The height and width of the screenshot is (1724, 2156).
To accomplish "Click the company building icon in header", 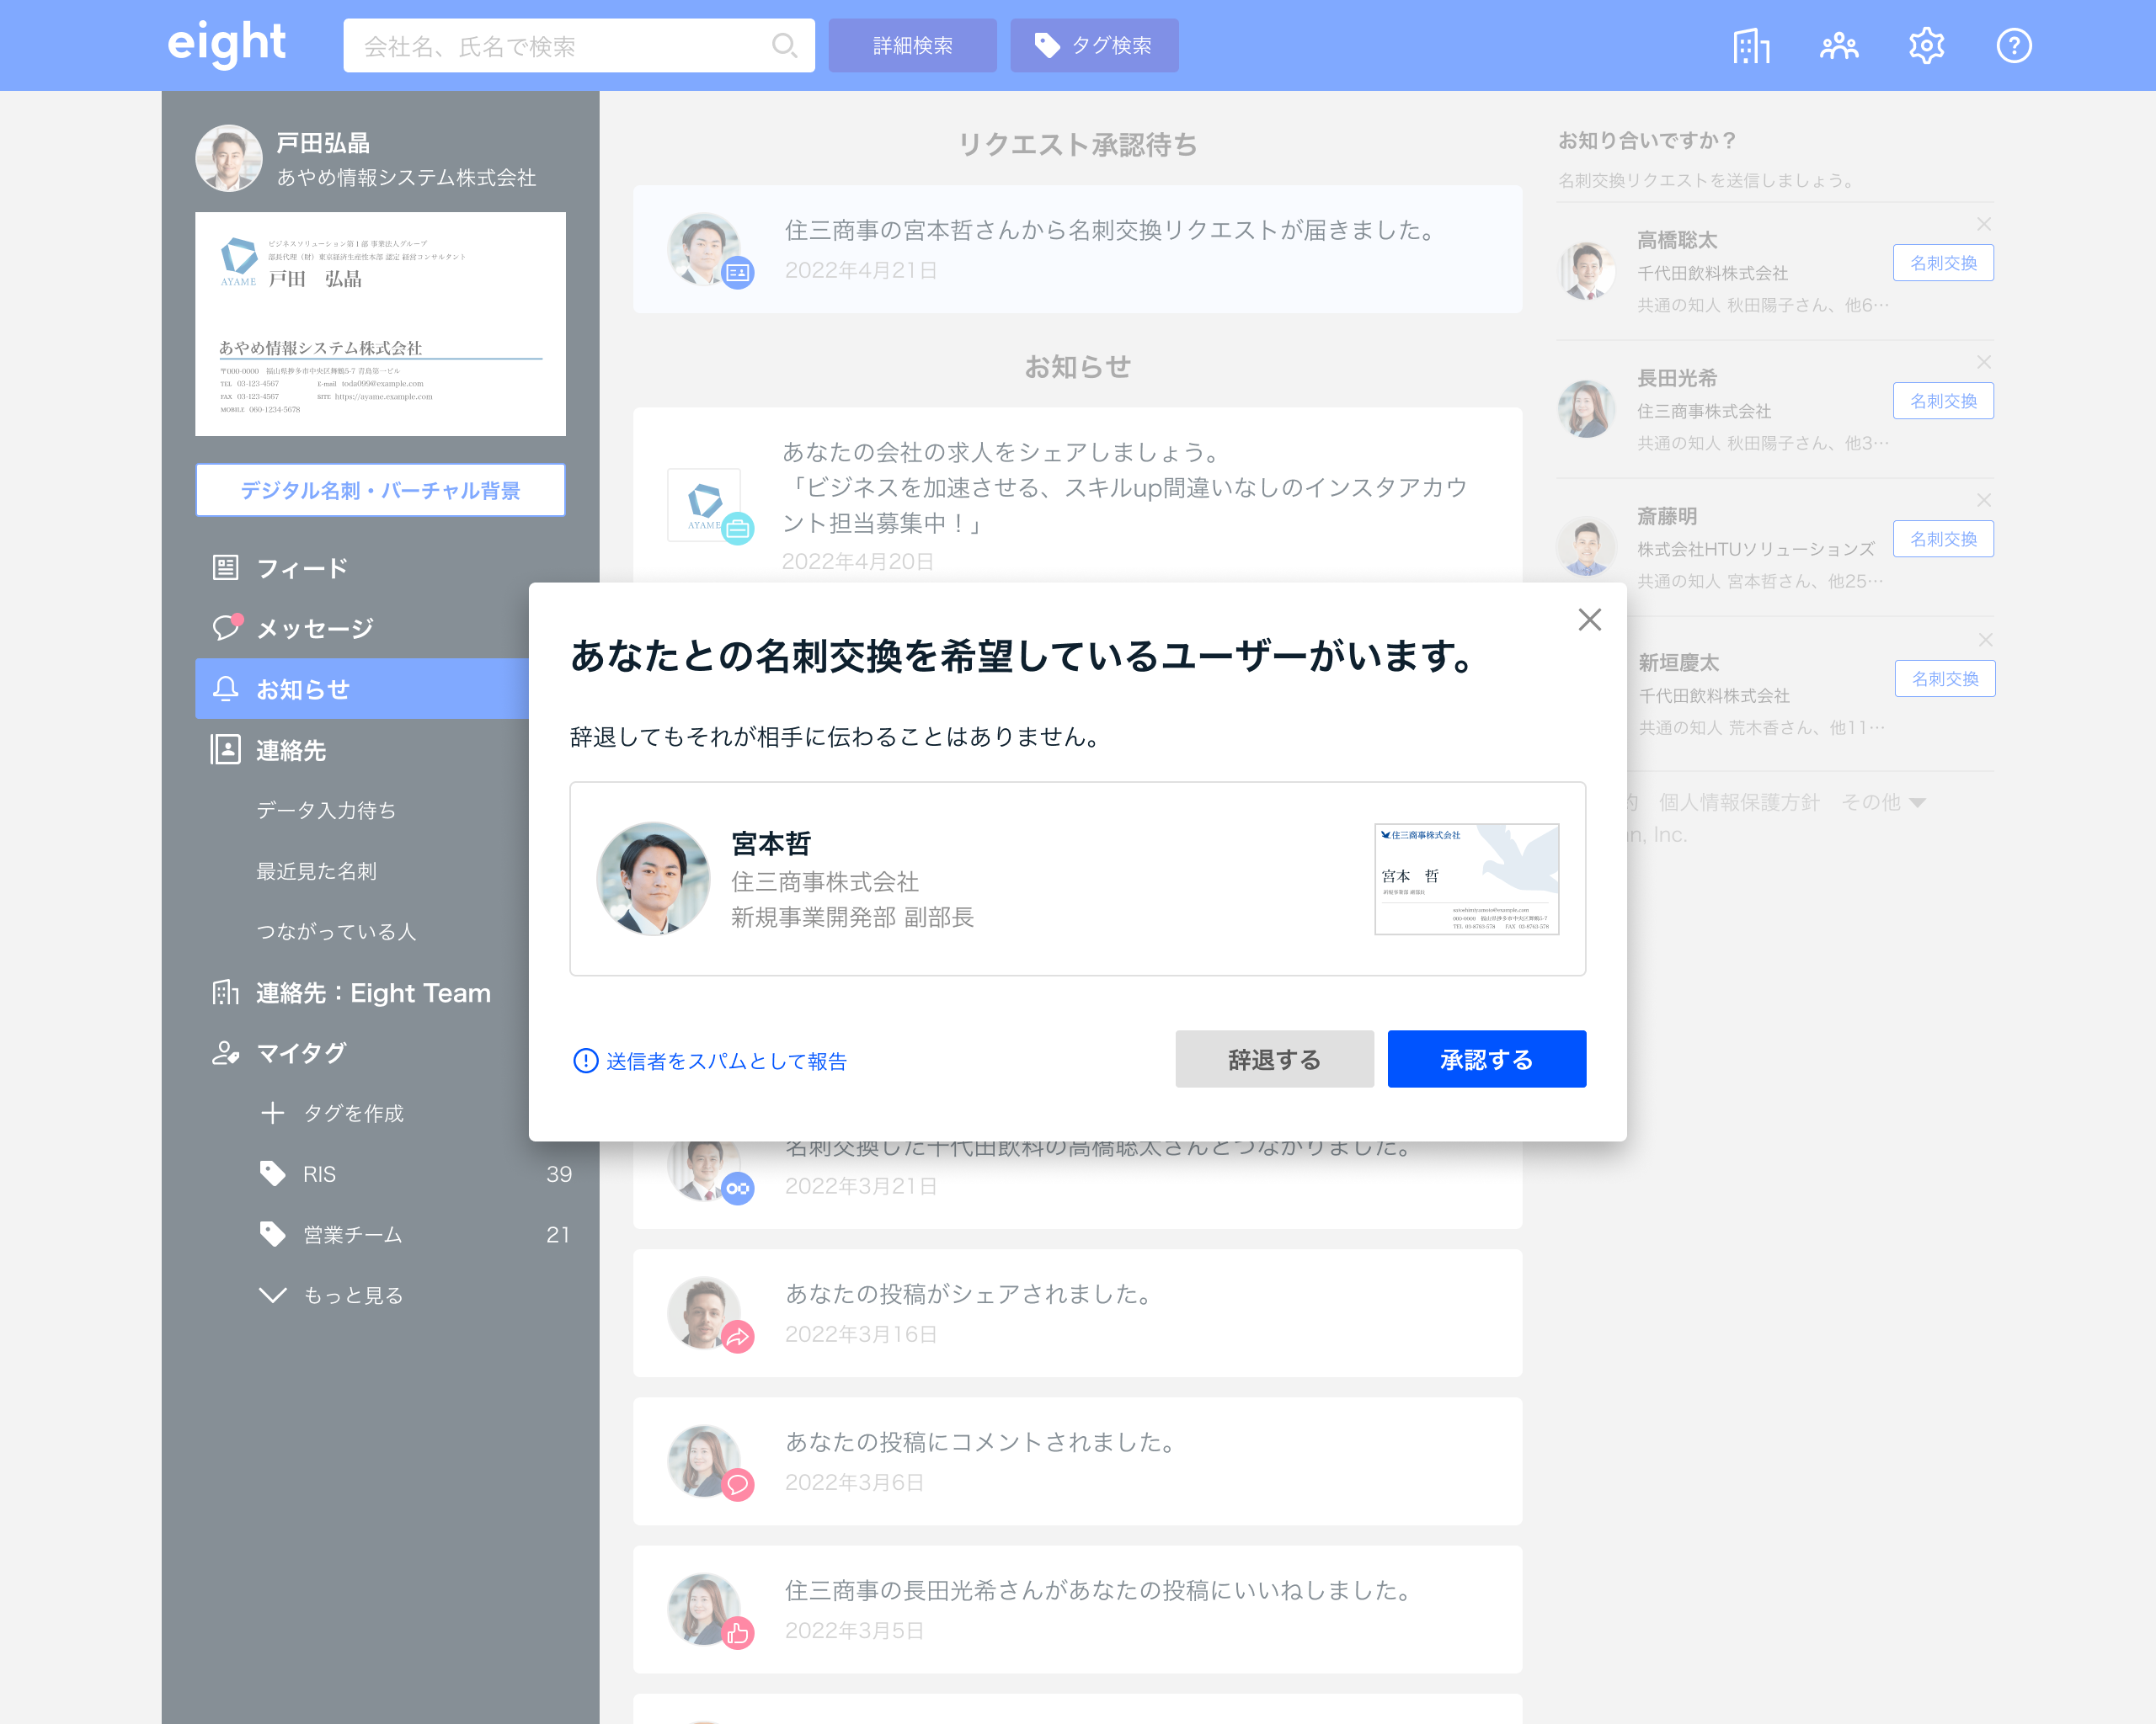I will 1750,46.
